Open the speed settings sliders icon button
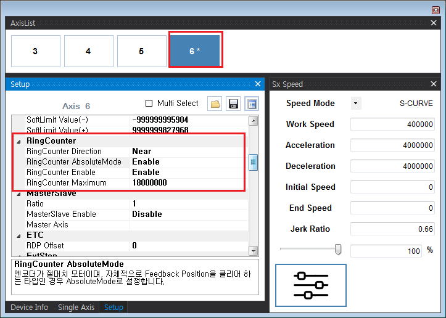 [311, 285]
